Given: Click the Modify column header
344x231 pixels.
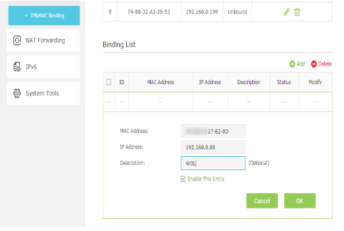Looking at the screenshot, I should pos(315,82).
